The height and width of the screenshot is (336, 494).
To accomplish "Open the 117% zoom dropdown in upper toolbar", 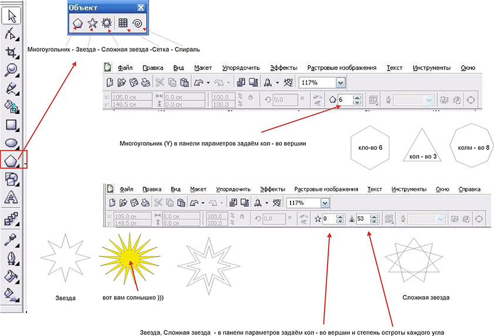I will click(x=340, y=83).
